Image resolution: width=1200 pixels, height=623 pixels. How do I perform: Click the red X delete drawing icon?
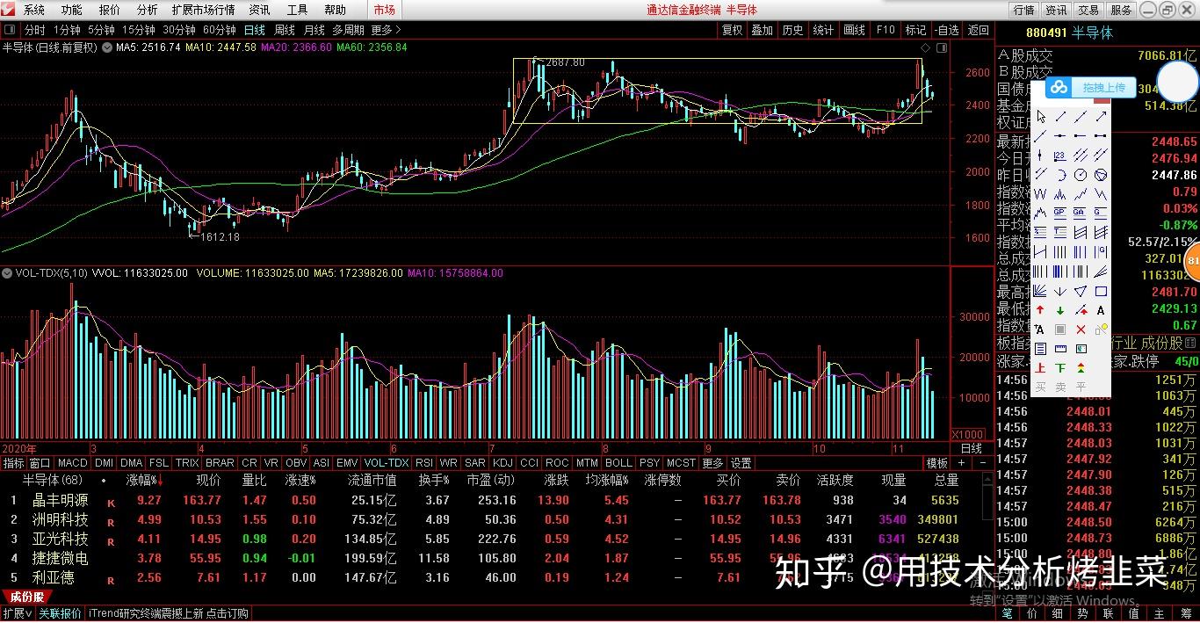click(x=1081, y=330)
